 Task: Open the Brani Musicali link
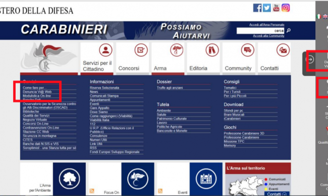[234, 115]
